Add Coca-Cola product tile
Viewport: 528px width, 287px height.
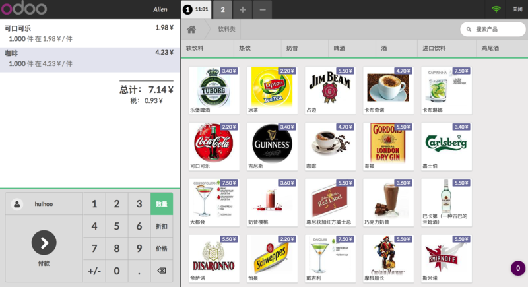click(214, 146)
